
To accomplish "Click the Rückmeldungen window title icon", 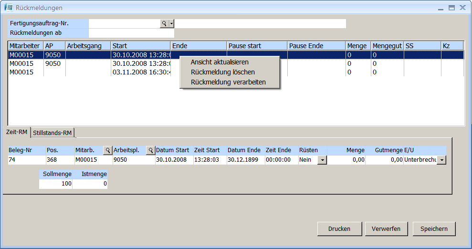I will 9,8.
